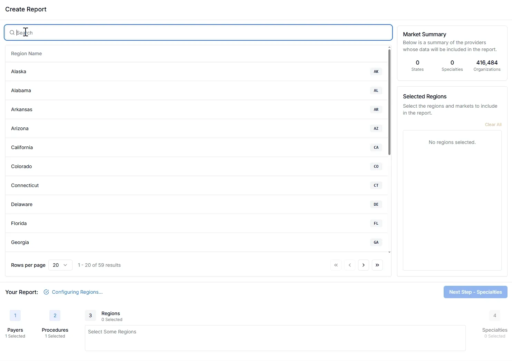The image size is (512, 361).
Task: Select the Florida region row
Action: click(x=196, y=223)
